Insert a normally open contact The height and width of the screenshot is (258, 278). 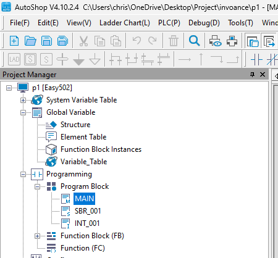click(x=256, y=60)
